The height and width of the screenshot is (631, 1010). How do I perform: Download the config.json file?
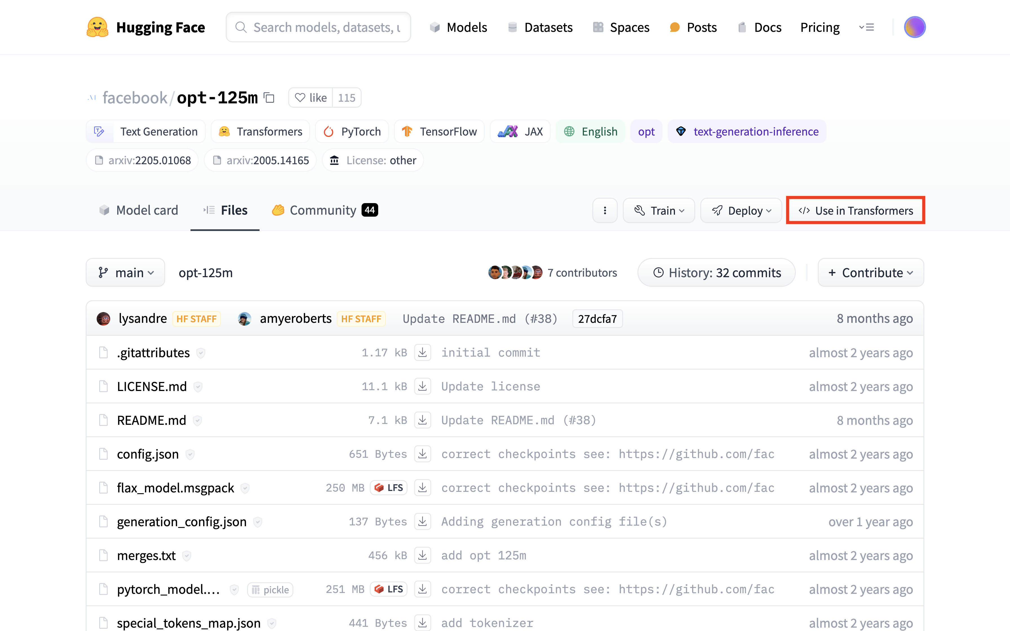coord(422,454)
